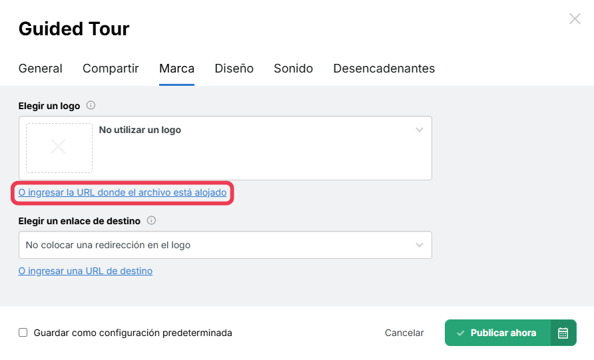The width and height of the screenshot is (594, 360).
Task: Click the 'Elegir un logo' label
Action: pyautogui.click(x=49, y=106)
